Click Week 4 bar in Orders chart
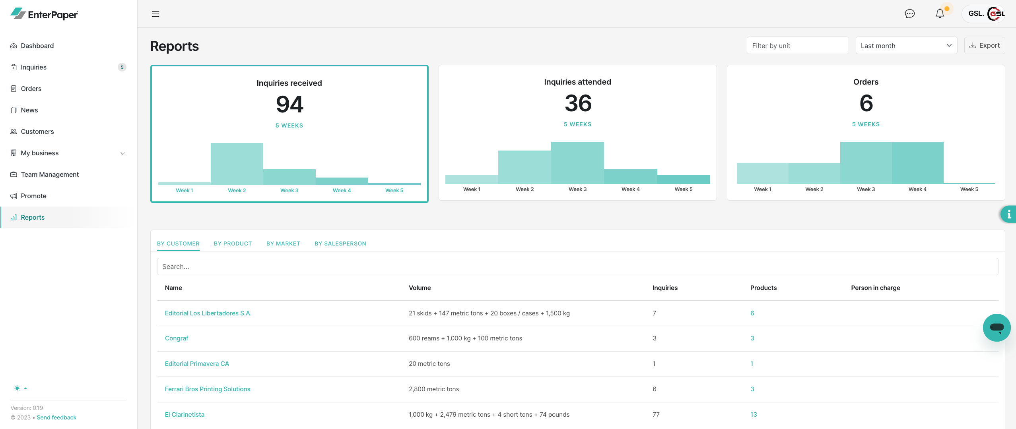Viewport: 1016px width, 429px height. point(917,163)
